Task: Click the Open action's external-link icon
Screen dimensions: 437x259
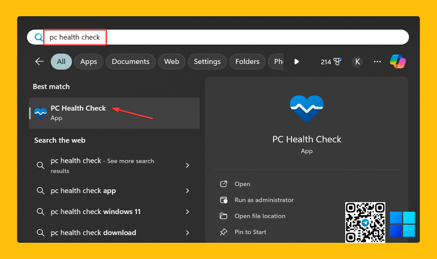Action: (224, 184)
